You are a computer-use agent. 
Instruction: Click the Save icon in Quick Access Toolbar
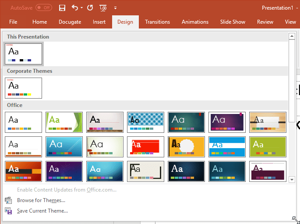click(x=62, y=8)
